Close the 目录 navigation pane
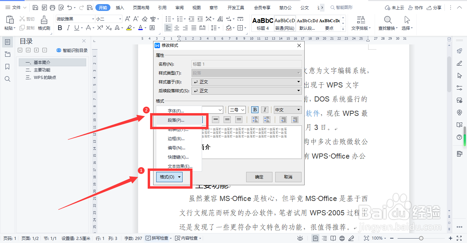 pyautogui.click(x=84, y=41)
